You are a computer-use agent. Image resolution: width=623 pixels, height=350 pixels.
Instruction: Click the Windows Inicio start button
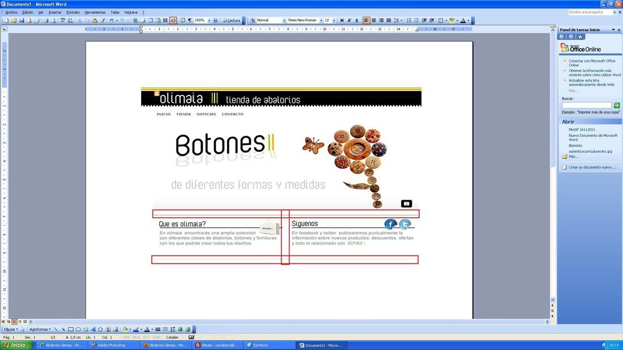16,345
